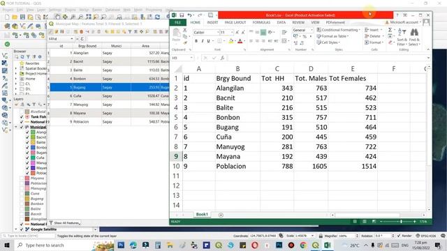Cut selection with scissors icon
The image size is (447, 251).
click(184, 30)
